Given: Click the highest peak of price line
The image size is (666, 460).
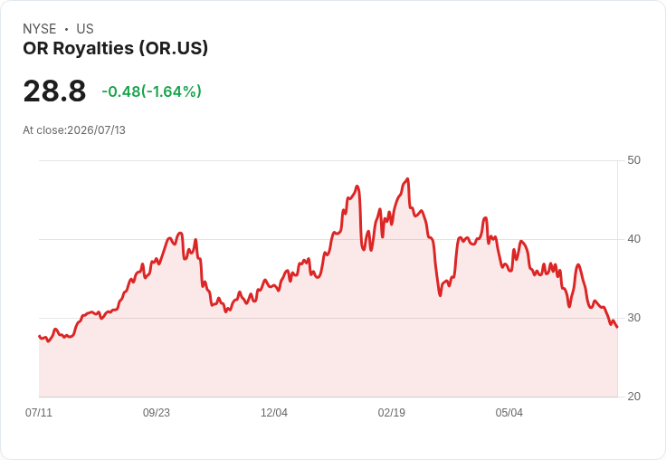Looking at the screenshot, I should [x=408, y=179].
